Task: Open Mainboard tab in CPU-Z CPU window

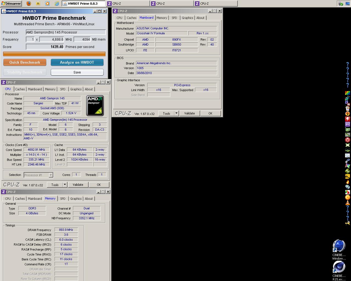Action: click(x=35, y=89)
